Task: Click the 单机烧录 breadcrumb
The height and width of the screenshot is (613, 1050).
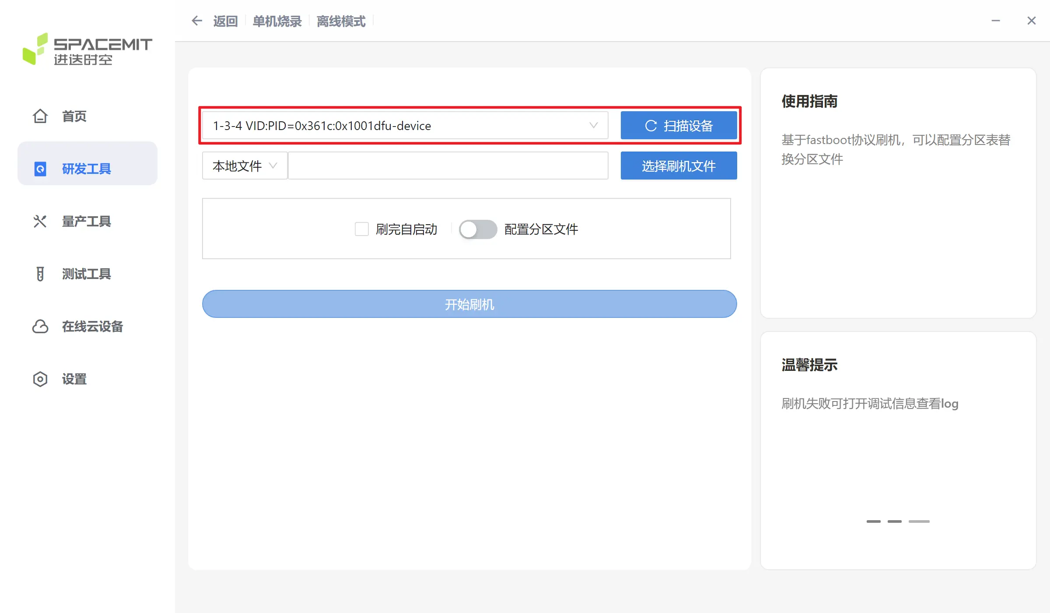Action: tap(277, 21)
